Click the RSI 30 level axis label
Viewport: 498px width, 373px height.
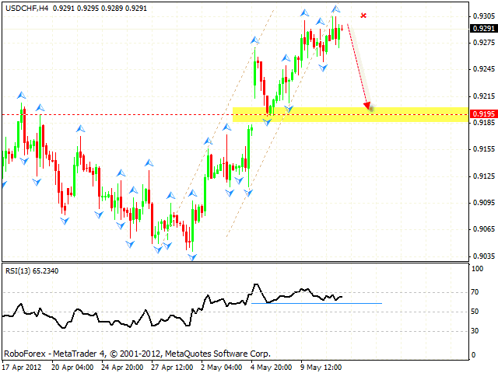tap(474, 331)
